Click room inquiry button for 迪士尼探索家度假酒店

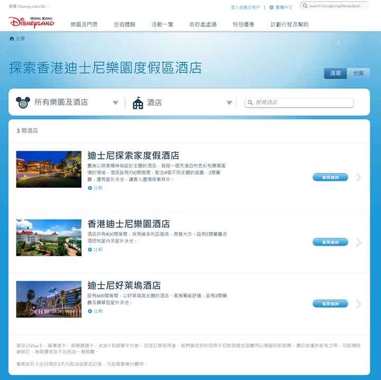pos(330,177)
